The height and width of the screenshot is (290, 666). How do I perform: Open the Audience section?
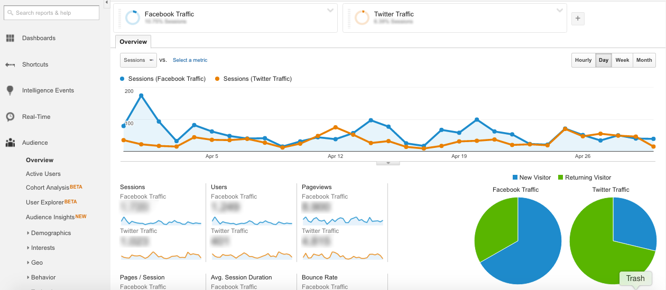(35, 143)
